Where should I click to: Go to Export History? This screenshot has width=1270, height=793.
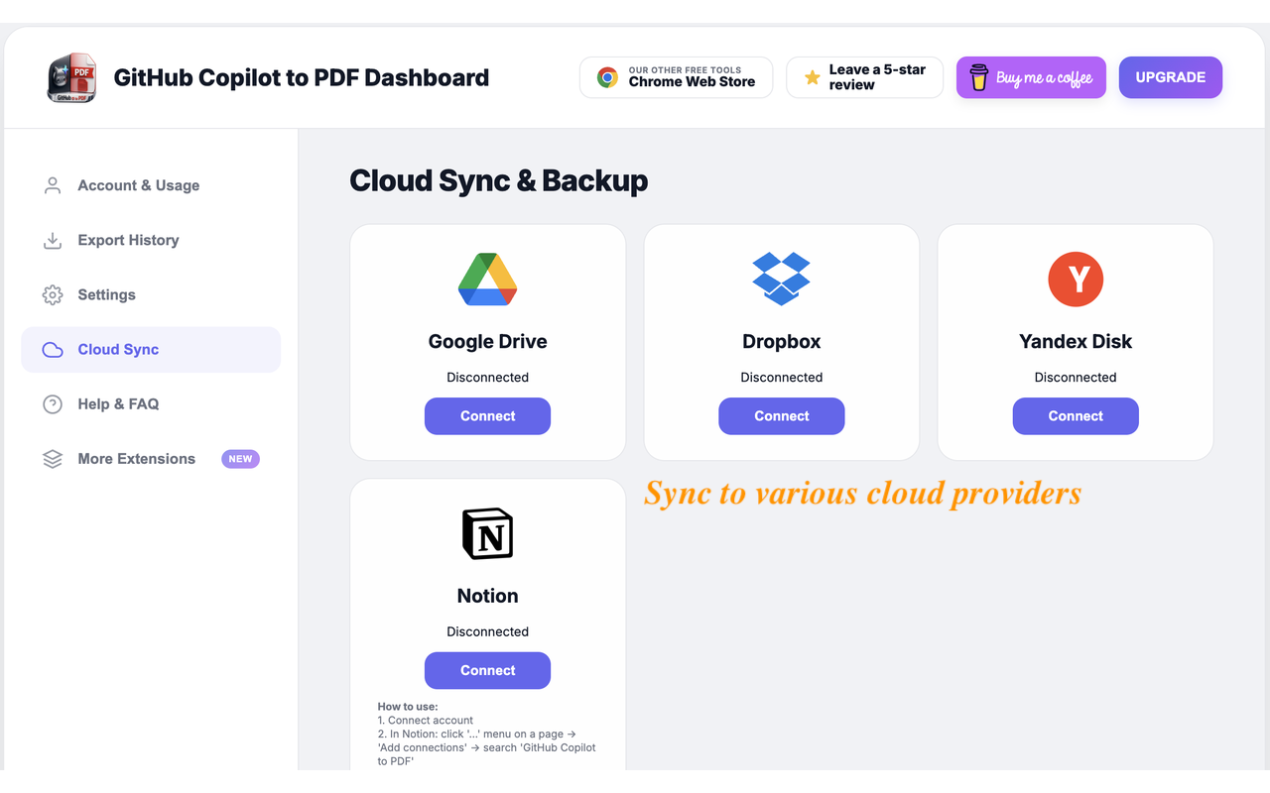[151, 240]
